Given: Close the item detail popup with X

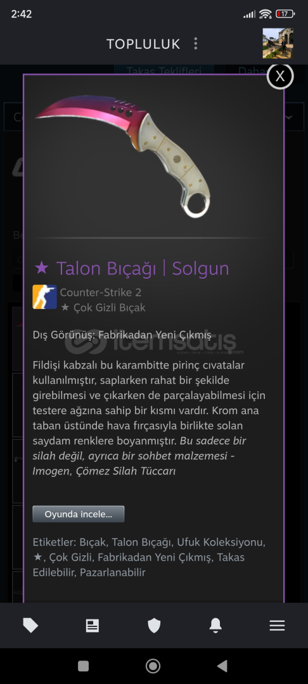Looking at the screenshot, I should click(x=279, y=77).
